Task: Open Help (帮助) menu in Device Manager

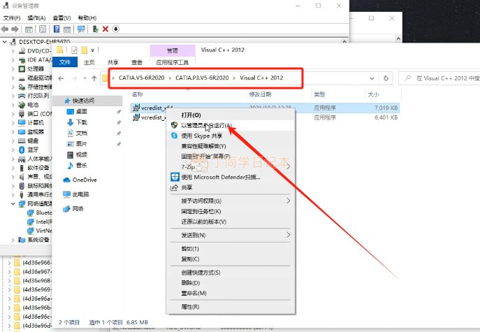Action: pos(87,18)
